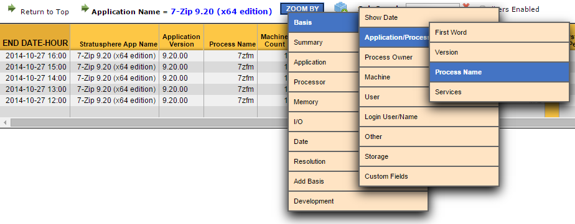Select Services option in the flyout
This screenshot has height=224, width=575.
(x=499, y=92)
